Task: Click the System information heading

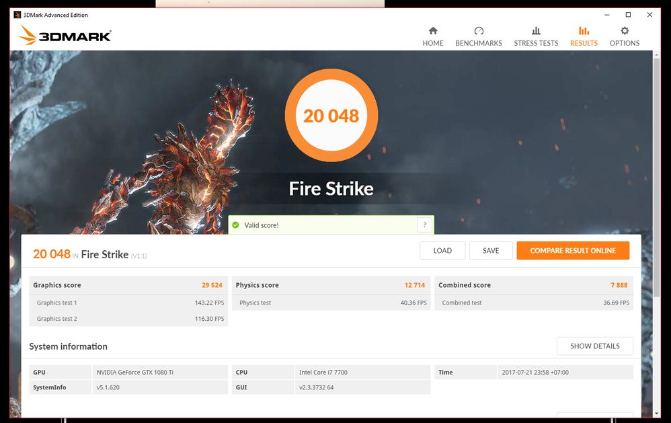Action: [68, 346]
